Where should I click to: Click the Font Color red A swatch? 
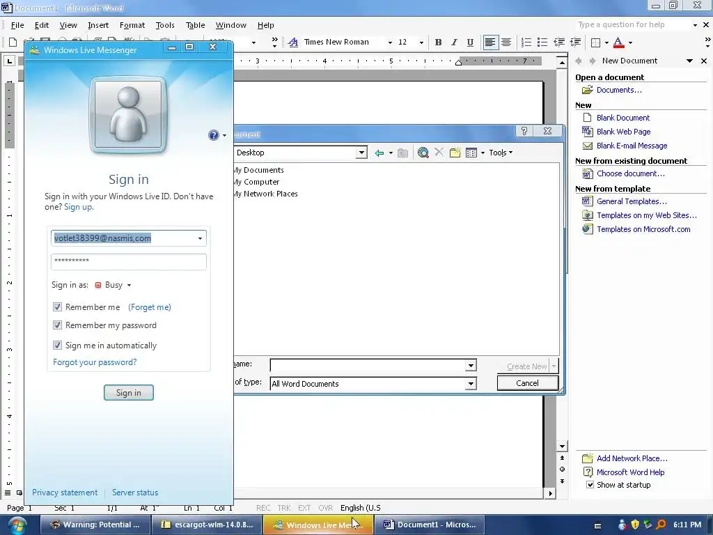(618, 42)
